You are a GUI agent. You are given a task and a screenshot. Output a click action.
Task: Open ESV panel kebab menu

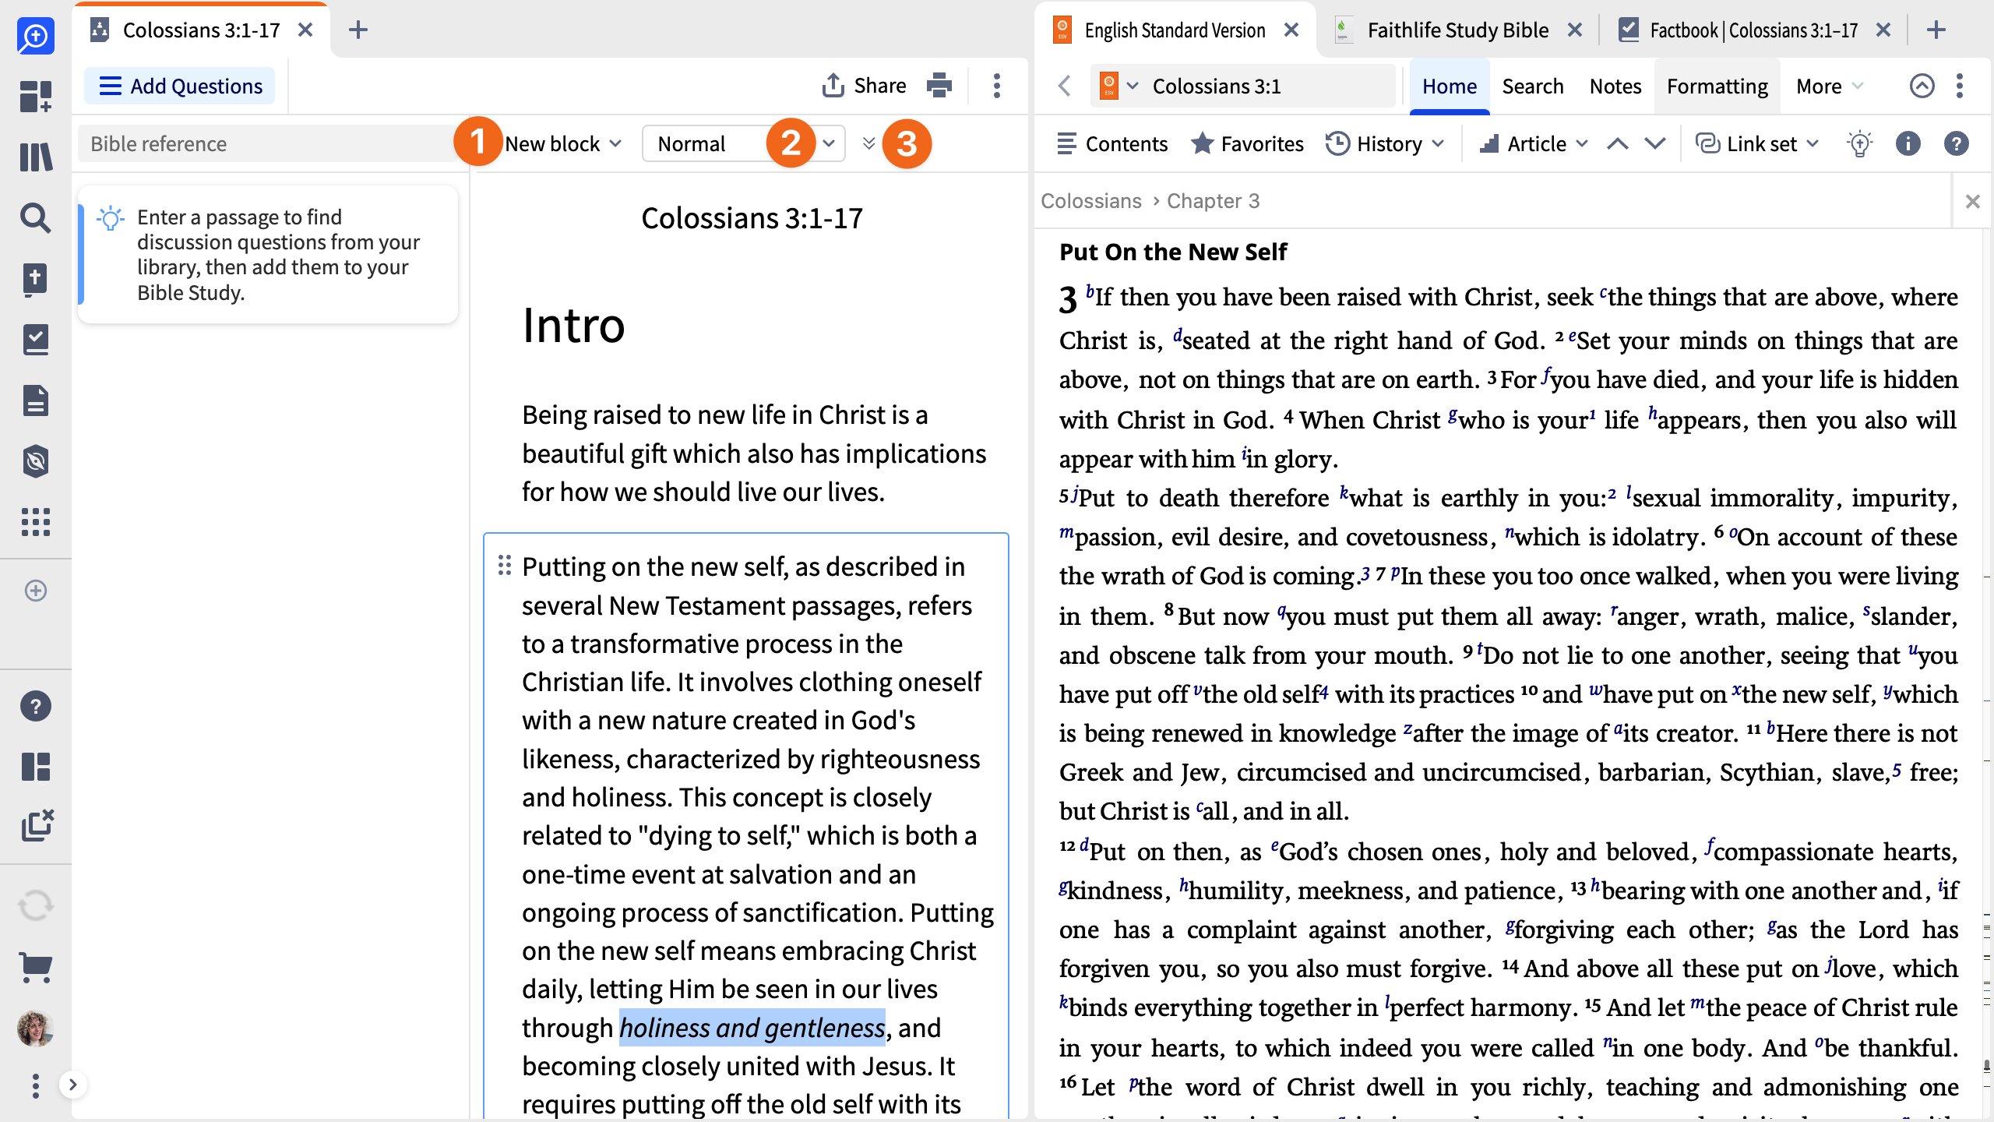(1960, 86)
